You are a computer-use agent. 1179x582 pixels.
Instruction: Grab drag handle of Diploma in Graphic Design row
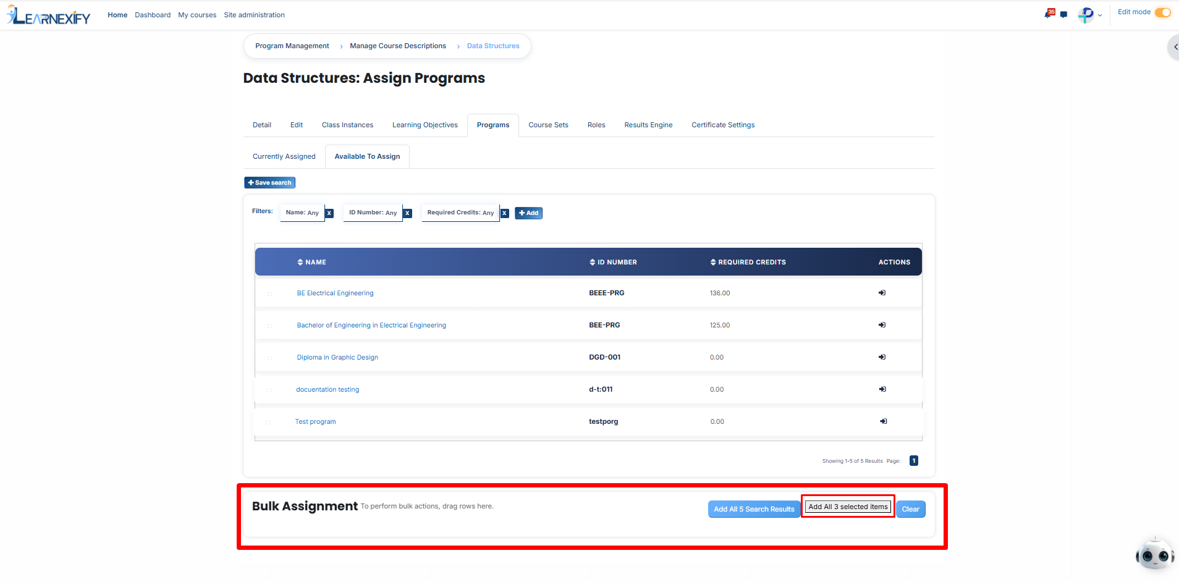270,358
